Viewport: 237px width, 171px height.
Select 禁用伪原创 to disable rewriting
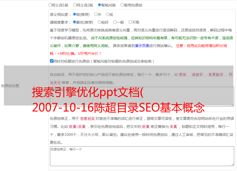point(122,5)
